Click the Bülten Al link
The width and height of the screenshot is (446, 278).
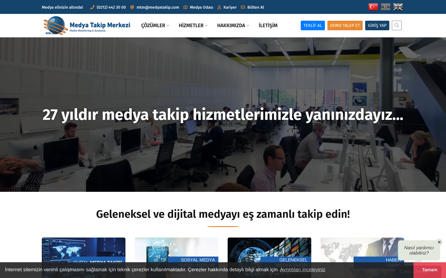(256, 7)
